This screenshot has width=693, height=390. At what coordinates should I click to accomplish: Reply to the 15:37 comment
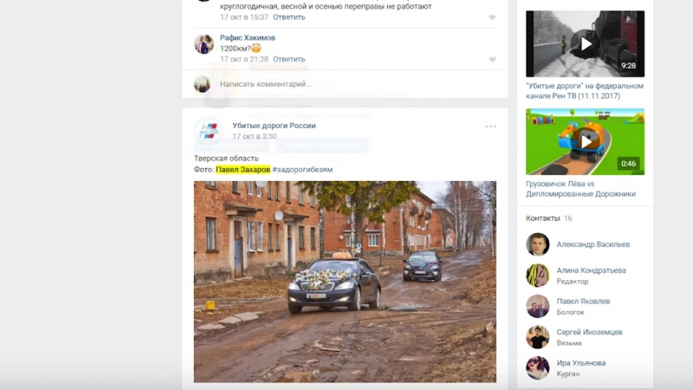[x=288, y=17]
